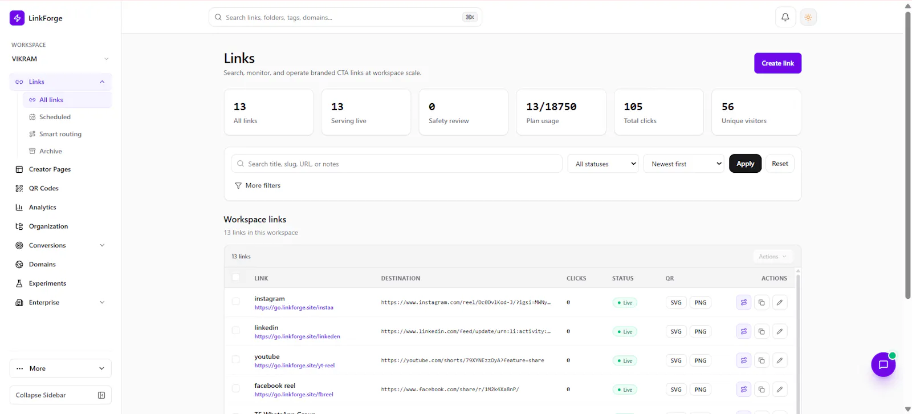Click the Create link button

(777, 63)
